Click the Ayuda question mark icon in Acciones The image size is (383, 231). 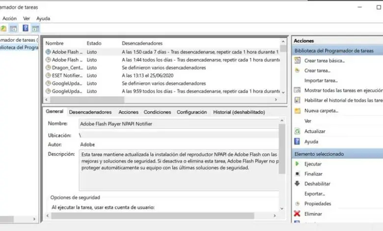[x=297, y=142]
